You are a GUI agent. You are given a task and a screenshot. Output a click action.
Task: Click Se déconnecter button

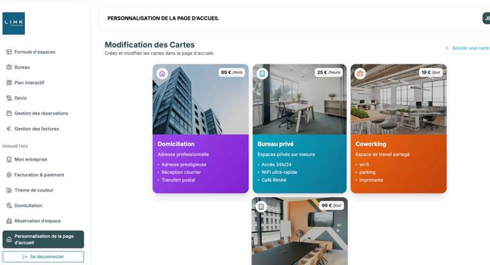43,257
